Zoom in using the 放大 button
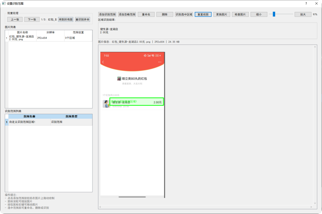Screen dimensions: 322x214 (303, 14)
